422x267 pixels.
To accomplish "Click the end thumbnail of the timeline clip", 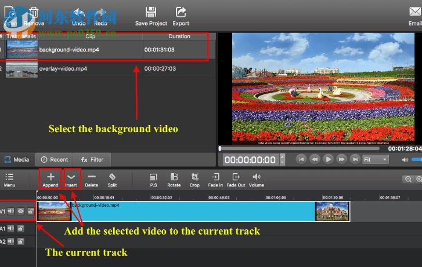I will point(332,211).
